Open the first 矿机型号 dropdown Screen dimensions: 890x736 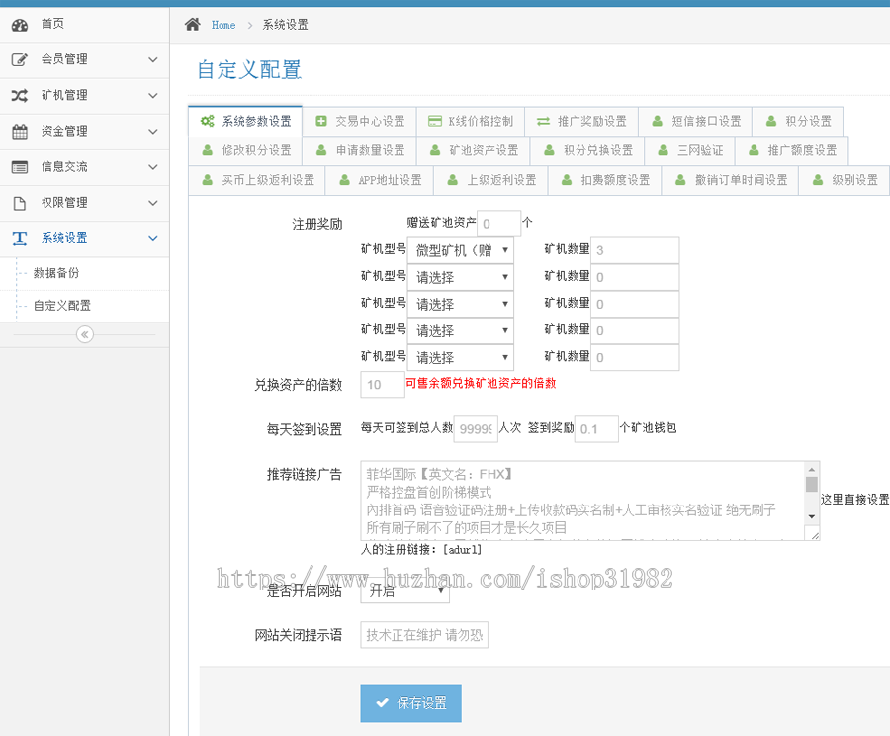(460, 250)
